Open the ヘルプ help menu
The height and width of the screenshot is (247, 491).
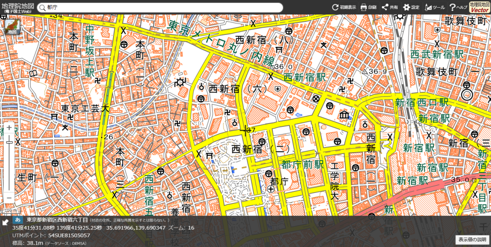tap(458, 7)
